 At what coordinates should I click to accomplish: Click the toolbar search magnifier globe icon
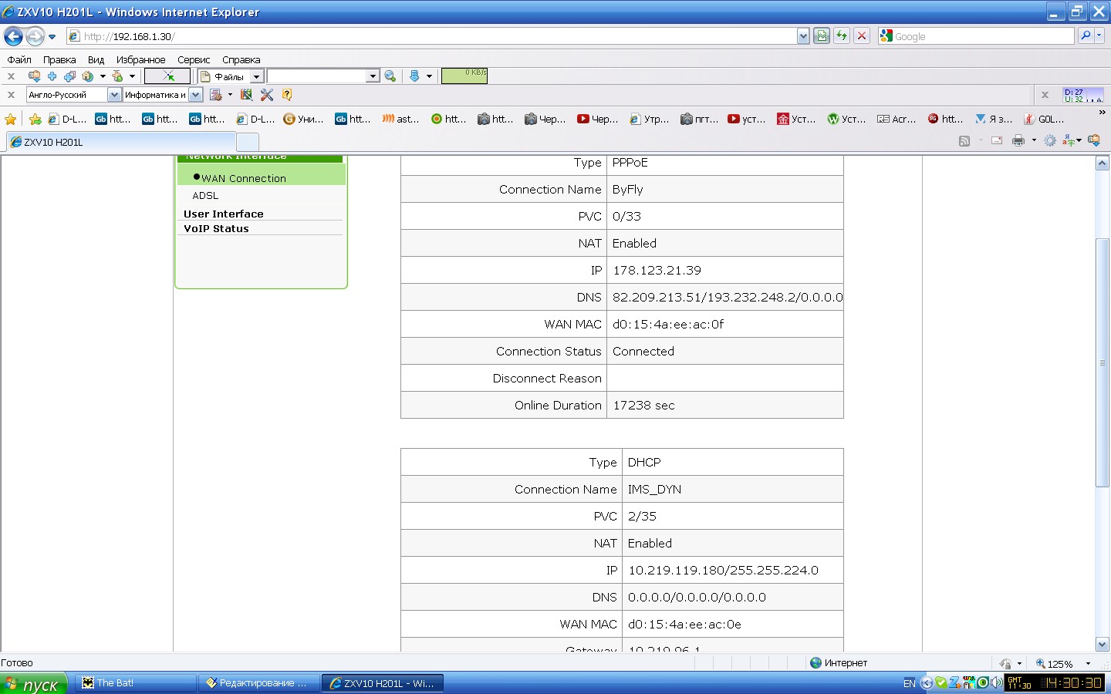click(x=390, y=76)
